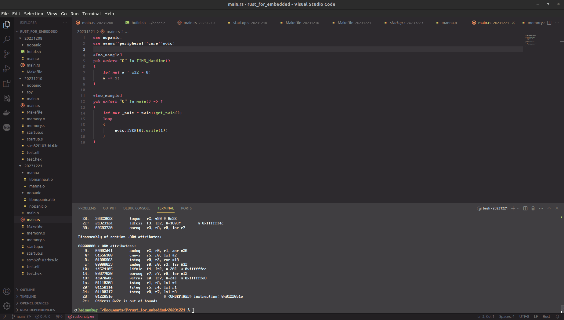Switch to PORTS panel tab
This screenshot has height=320, width=564.
186,208
